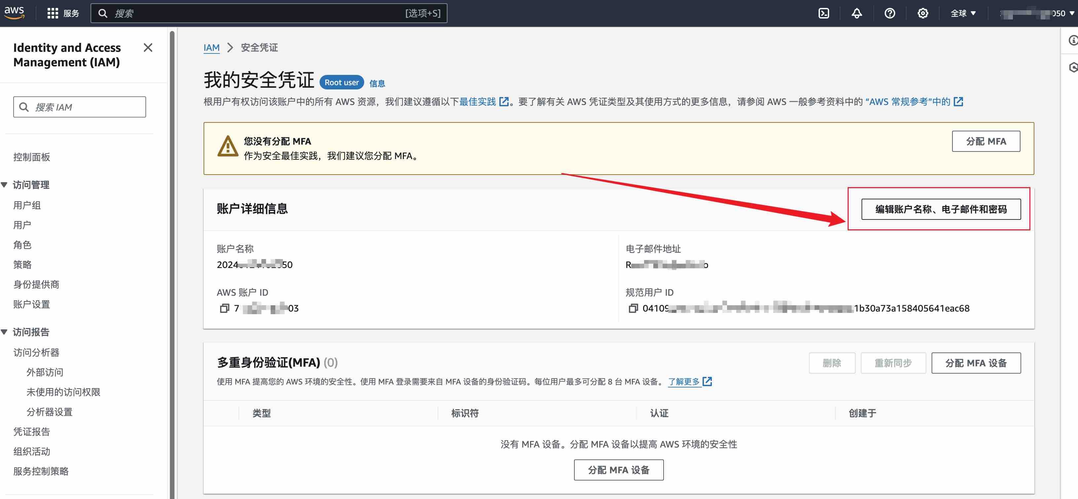The height and width of the screenshot is (499, 1078).
Task: Open 未使用的访问权限 in sidebar
Action: [63, 392]
